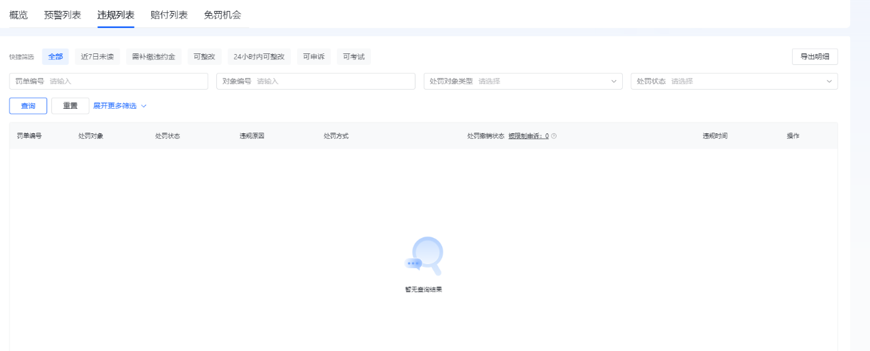870x351 pixels.
Task: Toggle the 需补缴违约金 quick filter
Action: (153, 57)
